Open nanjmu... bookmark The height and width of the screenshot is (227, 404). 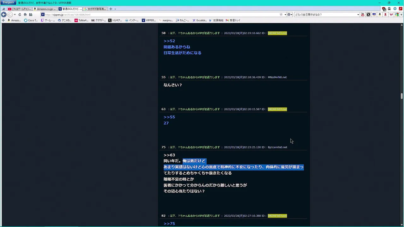166,20
